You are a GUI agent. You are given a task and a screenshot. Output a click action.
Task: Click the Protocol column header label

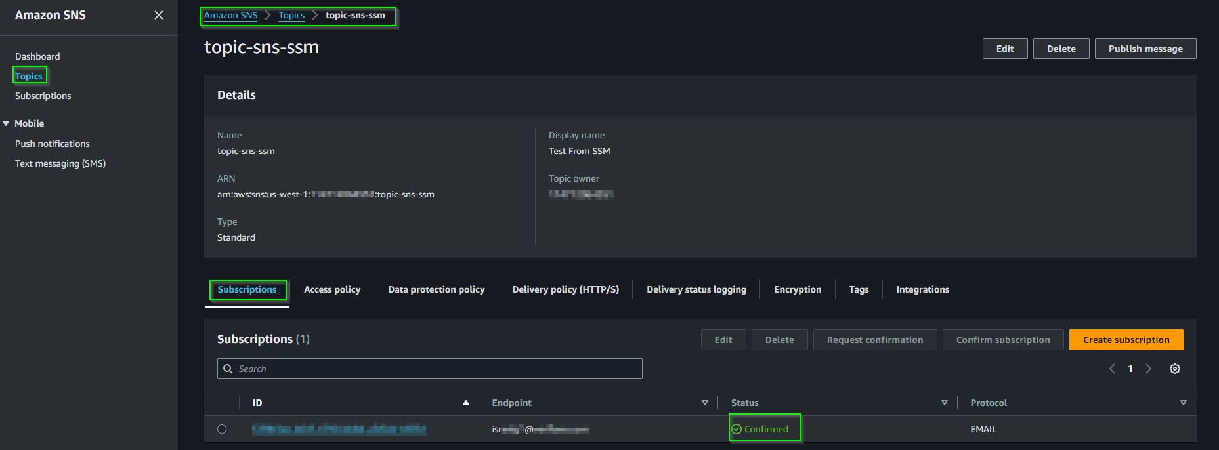tap(989, 403)
